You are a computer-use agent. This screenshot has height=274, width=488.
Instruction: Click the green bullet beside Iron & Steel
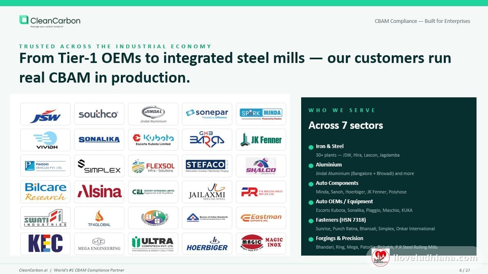click(311, 147)
